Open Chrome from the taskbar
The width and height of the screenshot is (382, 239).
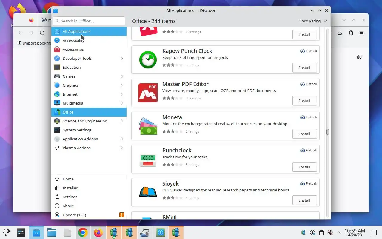(x=83, y=232)
